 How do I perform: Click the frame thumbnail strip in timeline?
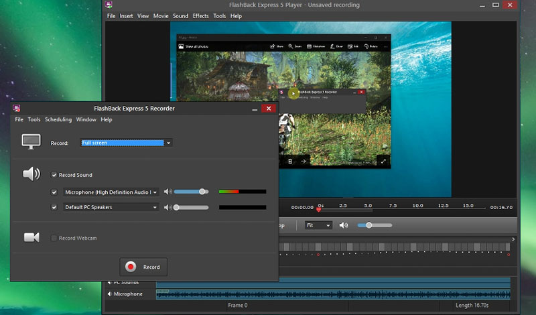pos(395,247)
